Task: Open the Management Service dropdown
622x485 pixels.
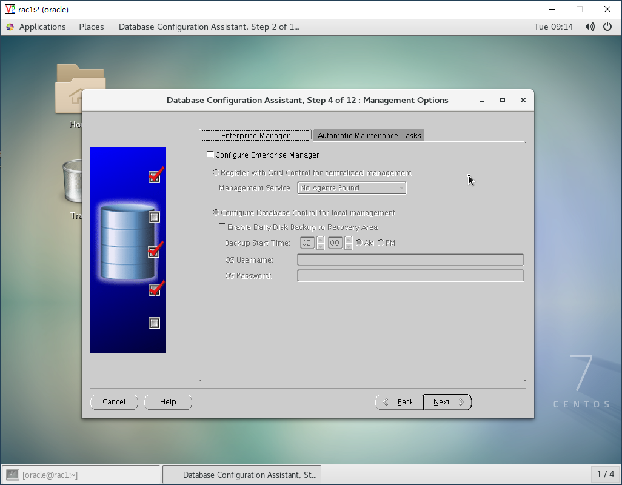Action: click(x=352, y=188)
